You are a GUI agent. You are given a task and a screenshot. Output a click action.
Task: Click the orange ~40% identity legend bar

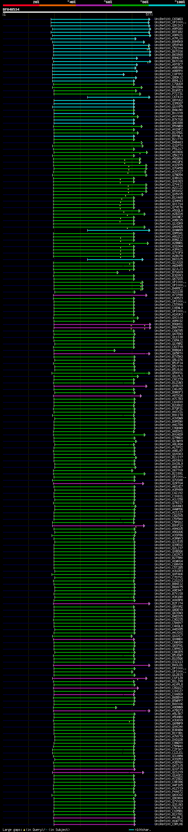point(58,5)
